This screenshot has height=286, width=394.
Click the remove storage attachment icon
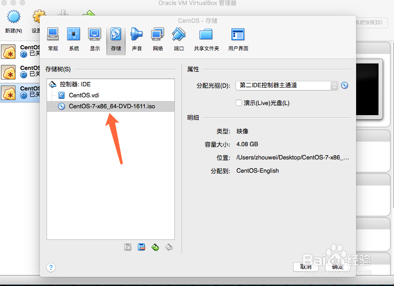tap(142, 247)
